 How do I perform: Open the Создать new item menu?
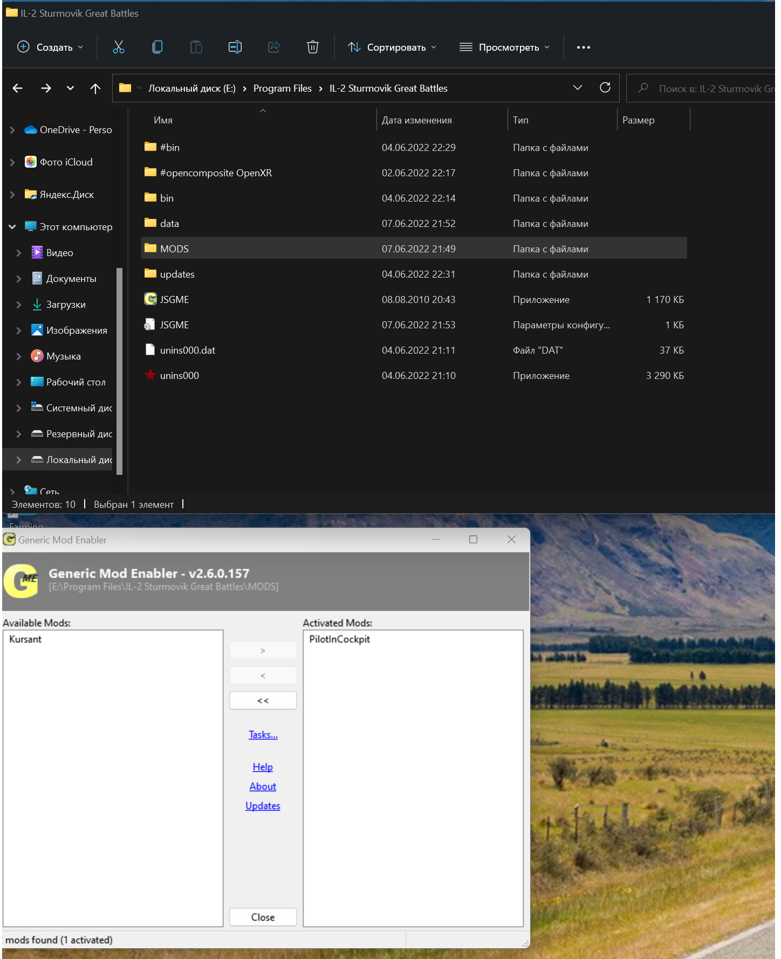click(x=50, y=47)
